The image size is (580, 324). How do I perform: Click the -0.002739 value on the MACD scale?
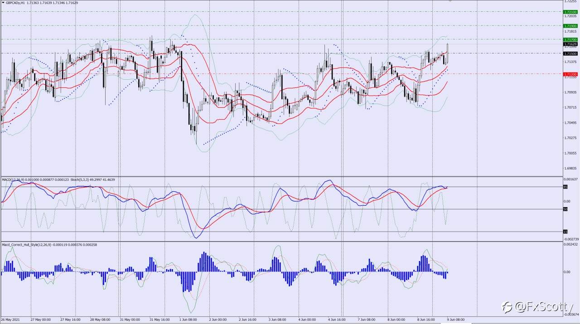point(571,239)
